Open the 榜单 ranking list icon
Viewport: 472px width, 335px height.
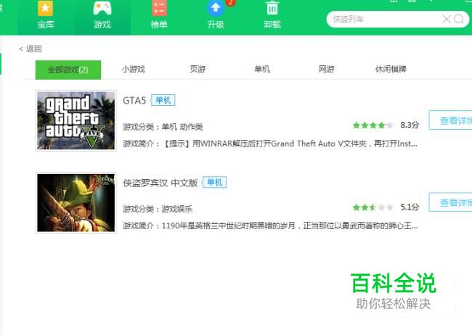click(x=159, y=9)
